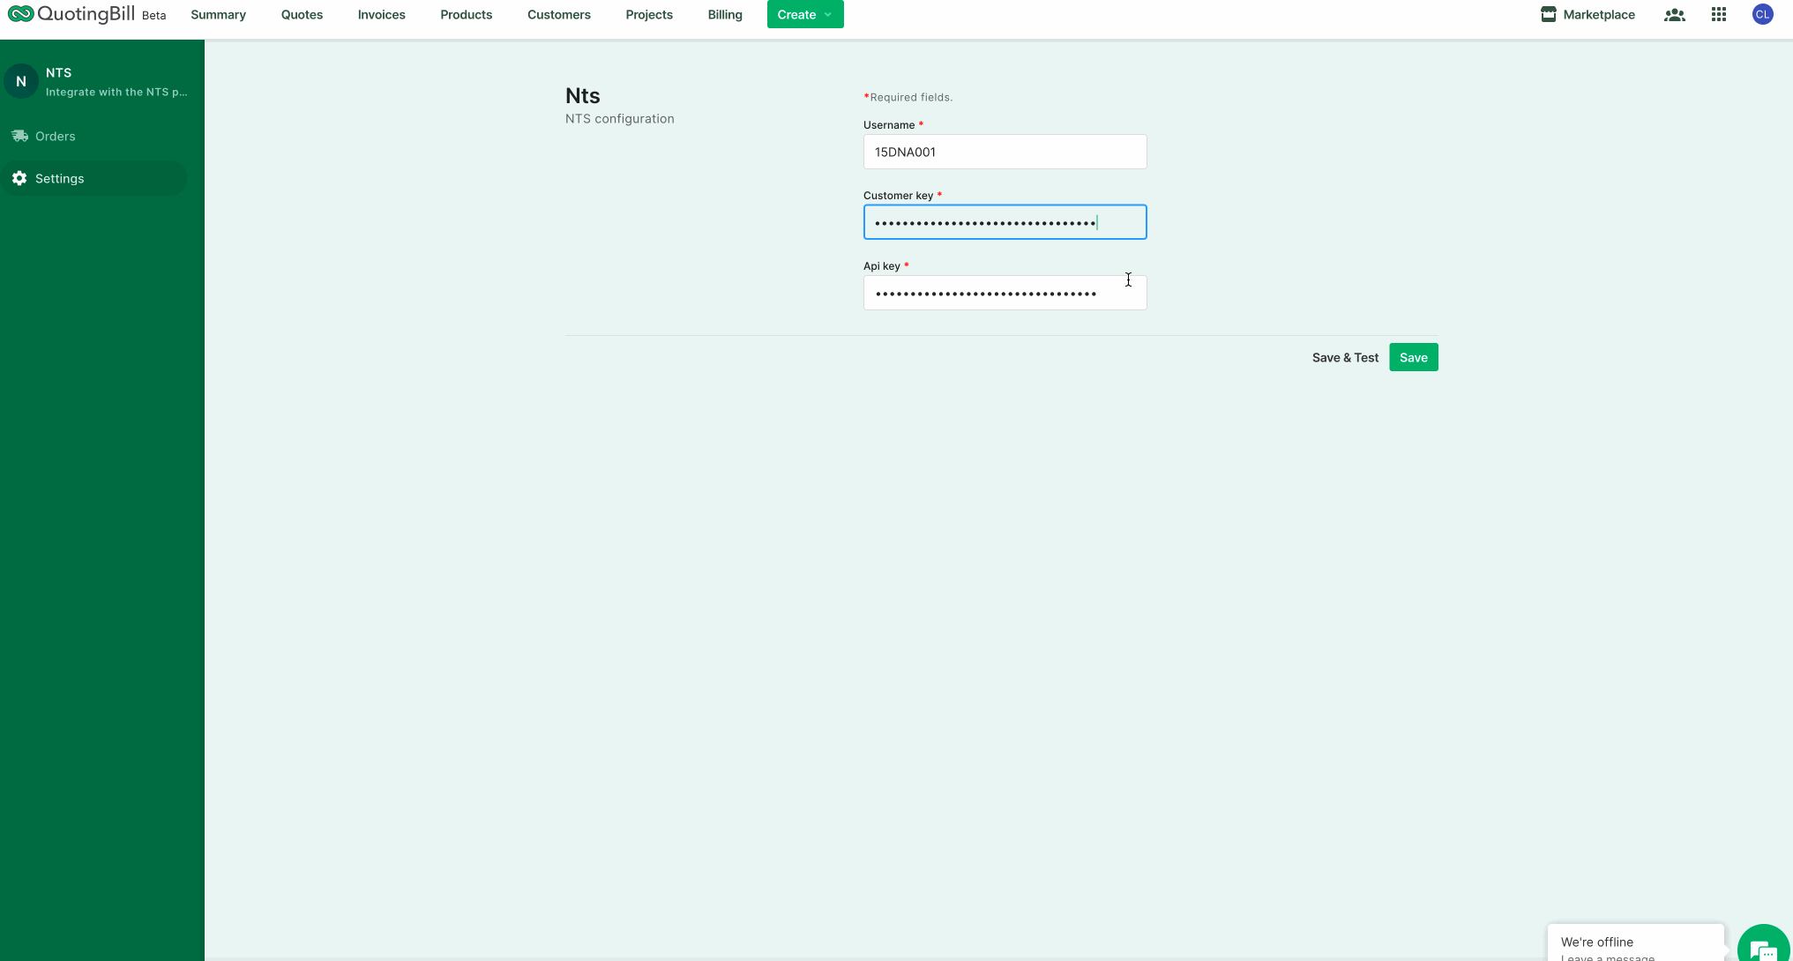The image size is (1793, 961).
Task: Open the live chat bubble icon
Action: 1762,949
